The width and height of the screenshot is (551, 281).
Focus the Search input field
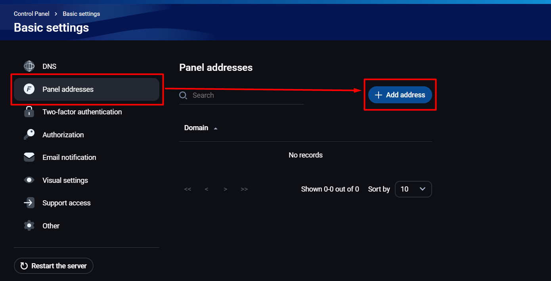point(241,95)
